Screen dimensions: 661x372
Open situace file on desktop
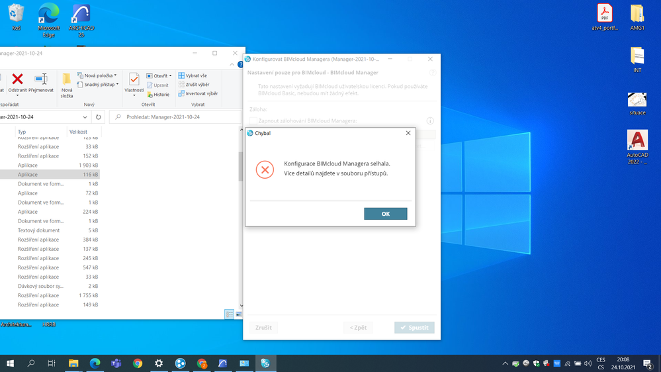coord(637,103)
